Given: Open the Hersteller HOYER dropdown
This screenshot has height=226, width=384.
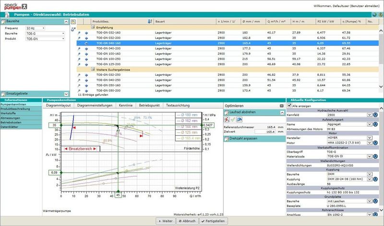Looking at the screenshot, I should (370, 138).
